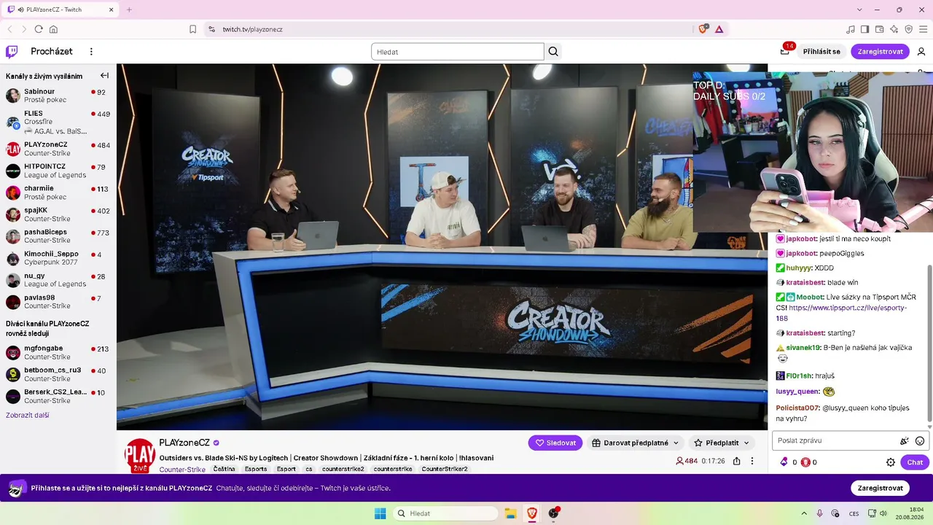Screen dimensions: 933x525
Task: Click the Bits balance icon
Action: (784, 462)
